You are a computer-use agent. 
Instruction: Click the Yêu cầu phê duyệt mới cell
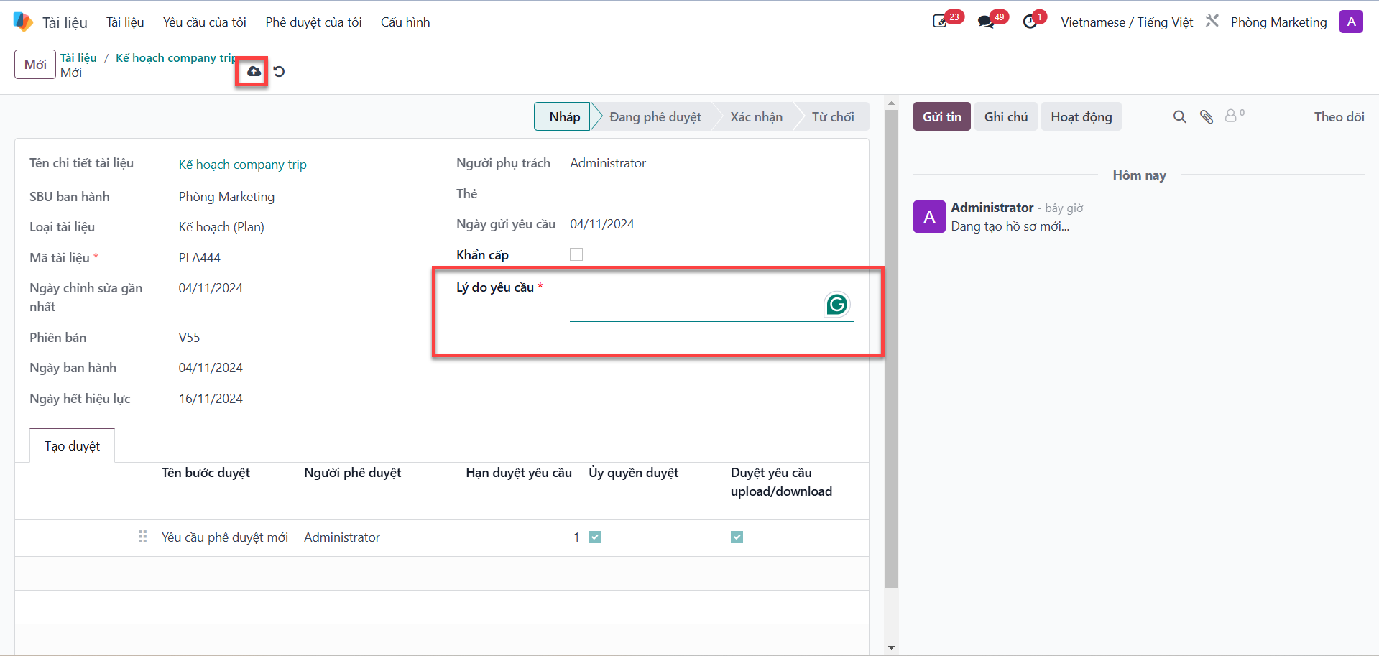(225, 537)
